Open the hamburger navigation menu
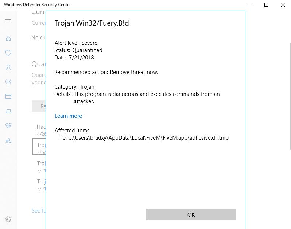 pyautogui.click(x=8, y=20)
